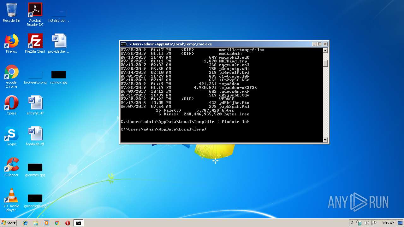Image resolution: width=404 pixels, height=227 pixels.
Task: Click the 3:06 AM clock
Action: [388, 223]
